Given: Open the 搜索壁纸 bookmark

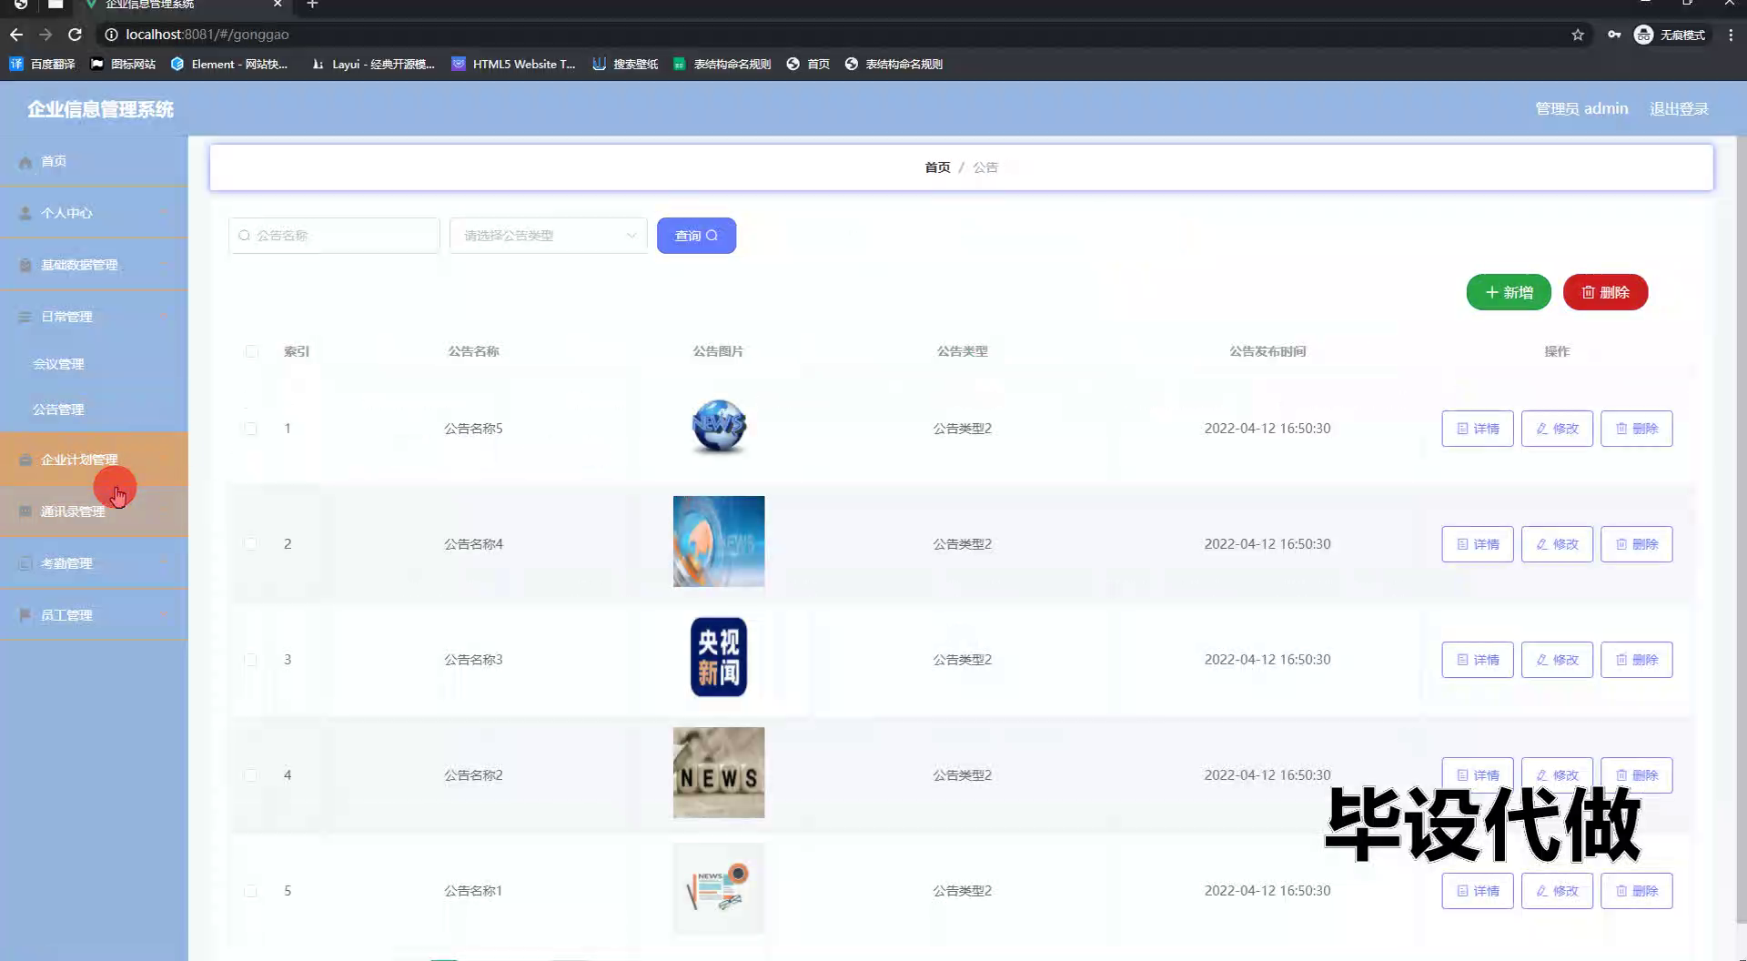Looking at the screenshot, I should click(625, 64).
